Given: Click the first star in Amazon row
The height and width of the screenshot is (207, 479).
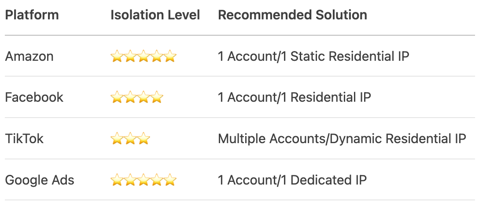Looking at the screenshot, I should [117, 56].
